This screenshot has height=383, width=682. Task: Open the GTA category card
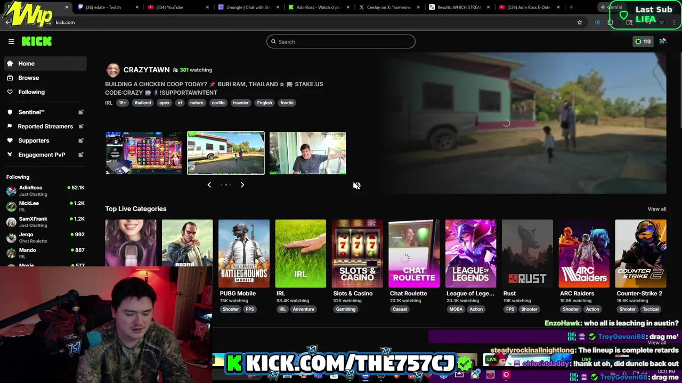(187, 243)
